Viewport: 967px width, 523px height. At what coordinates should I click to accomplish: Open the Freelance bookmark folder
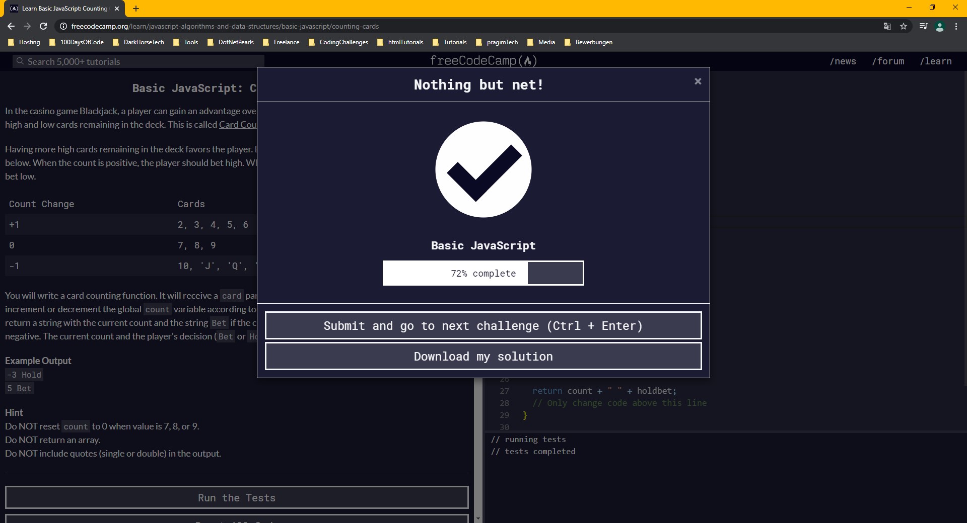click(281, 42)
